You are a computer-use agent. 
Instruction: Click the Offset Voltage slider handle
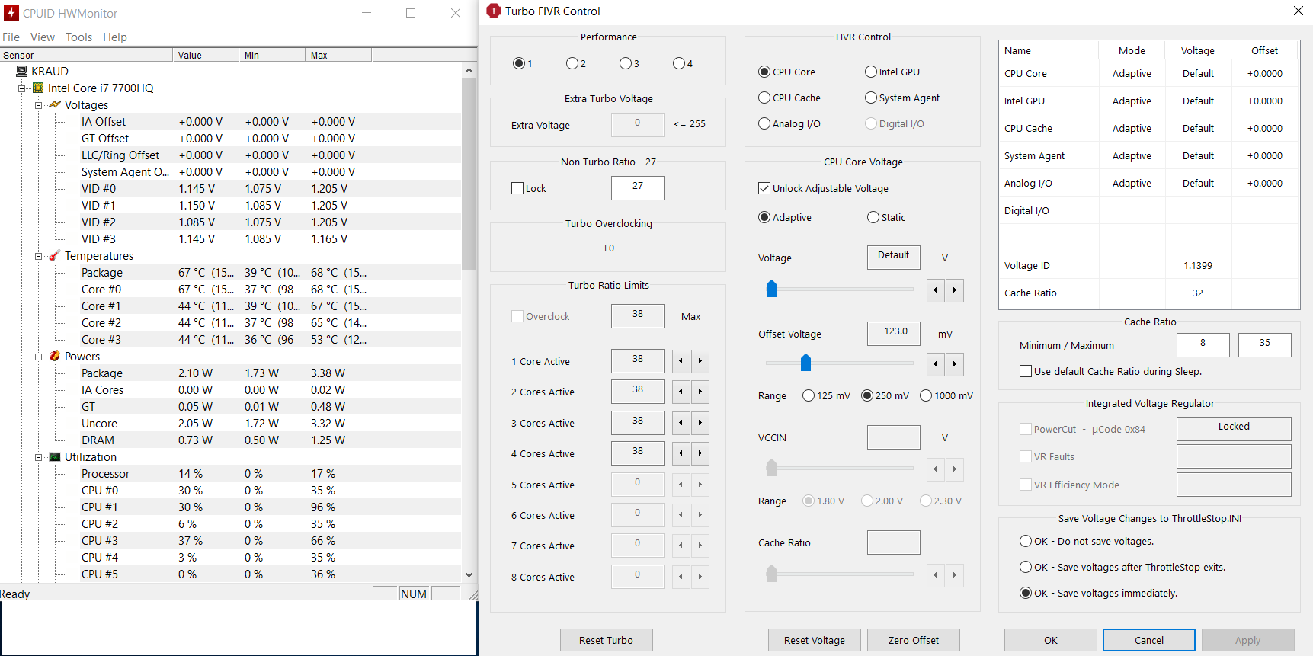[x=805, y=363]
